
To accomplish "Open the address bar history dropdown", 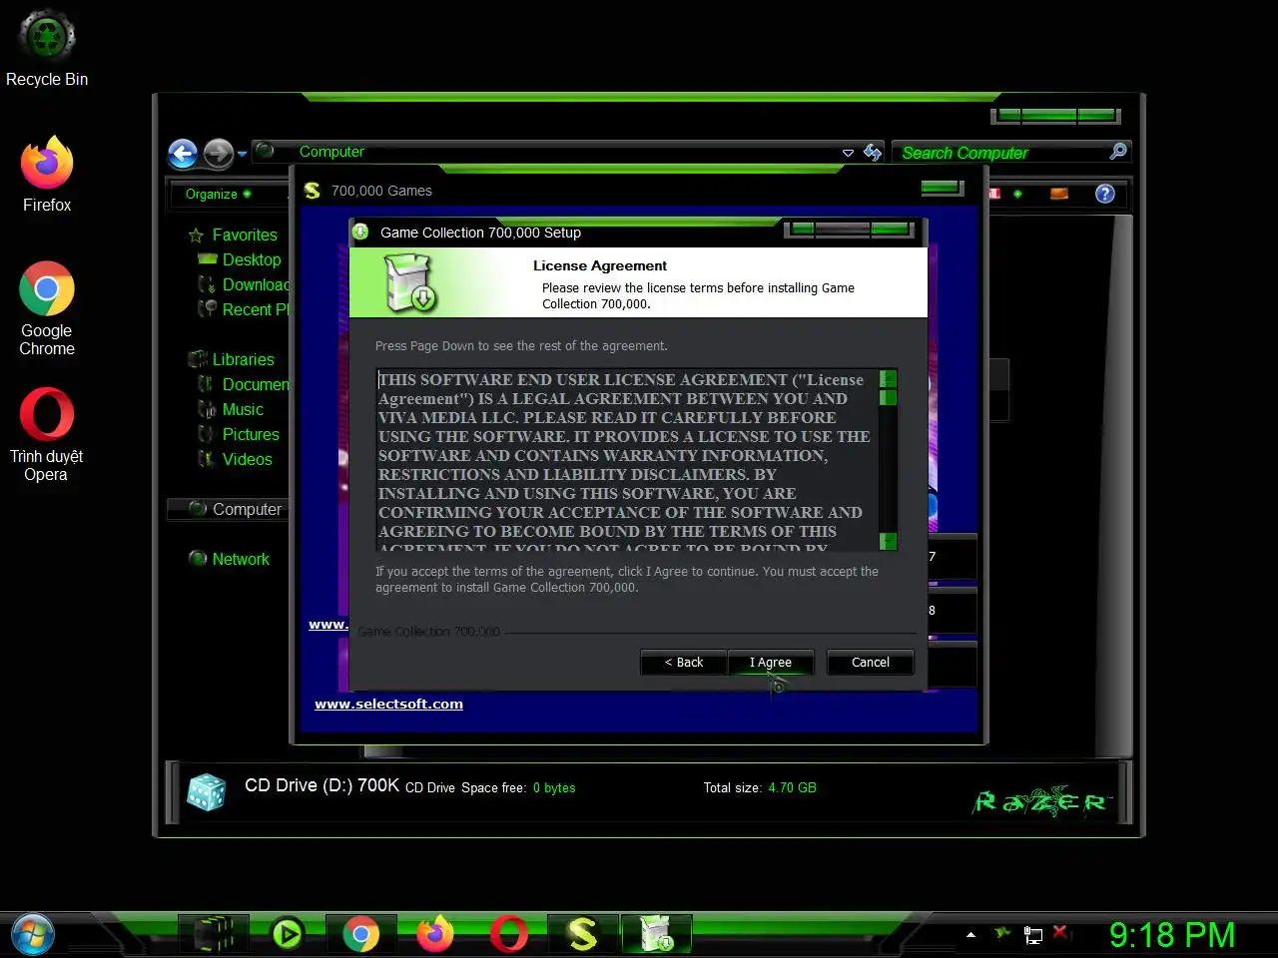I will point(848,153).
